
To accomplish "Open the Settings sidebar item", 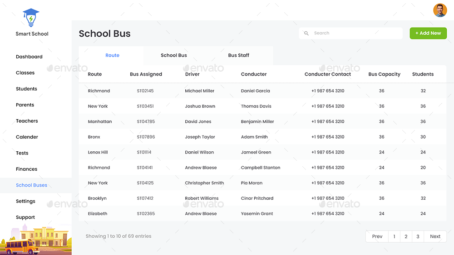I will click(25, 201).
